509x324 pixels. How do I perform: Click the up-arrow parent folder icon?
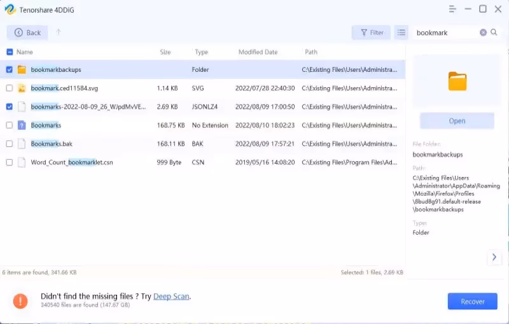[59, 32]
